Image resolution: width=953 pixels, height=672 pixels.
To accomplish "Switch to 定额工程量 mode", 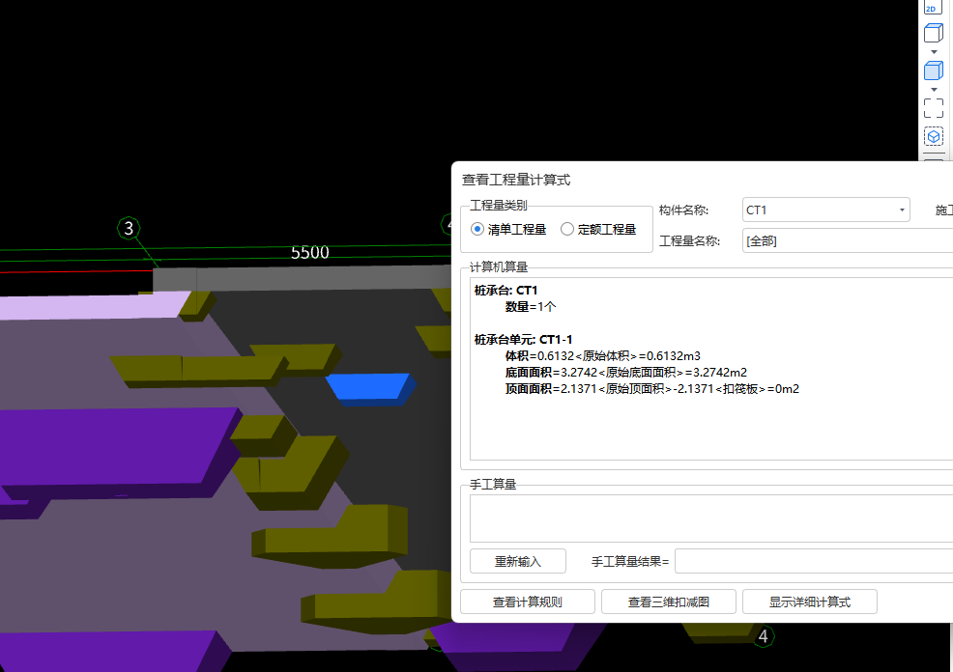I will (568, 228).
